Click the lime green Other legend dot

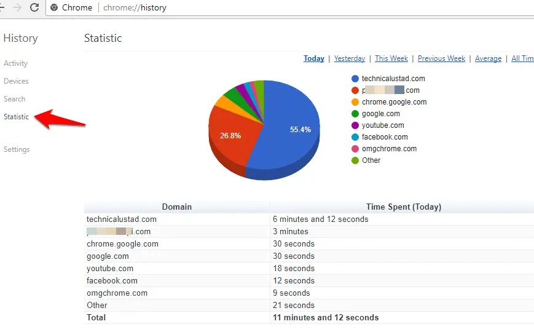tap(355, 160)
